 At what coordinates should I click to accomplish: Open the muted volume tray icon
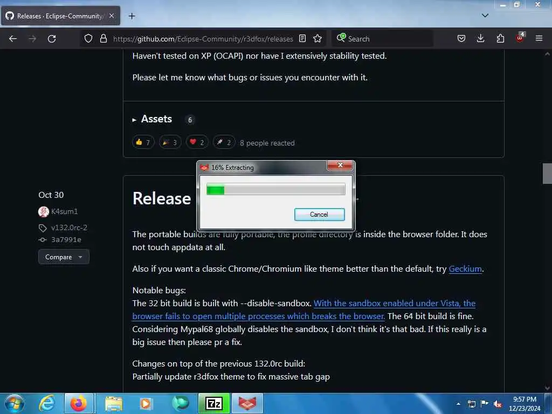(498, 404)
